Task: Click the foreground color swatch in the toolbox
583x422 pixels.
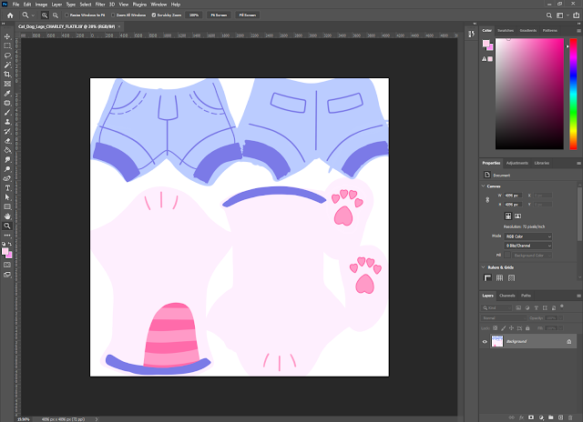Action: click(x=5, y=251)
